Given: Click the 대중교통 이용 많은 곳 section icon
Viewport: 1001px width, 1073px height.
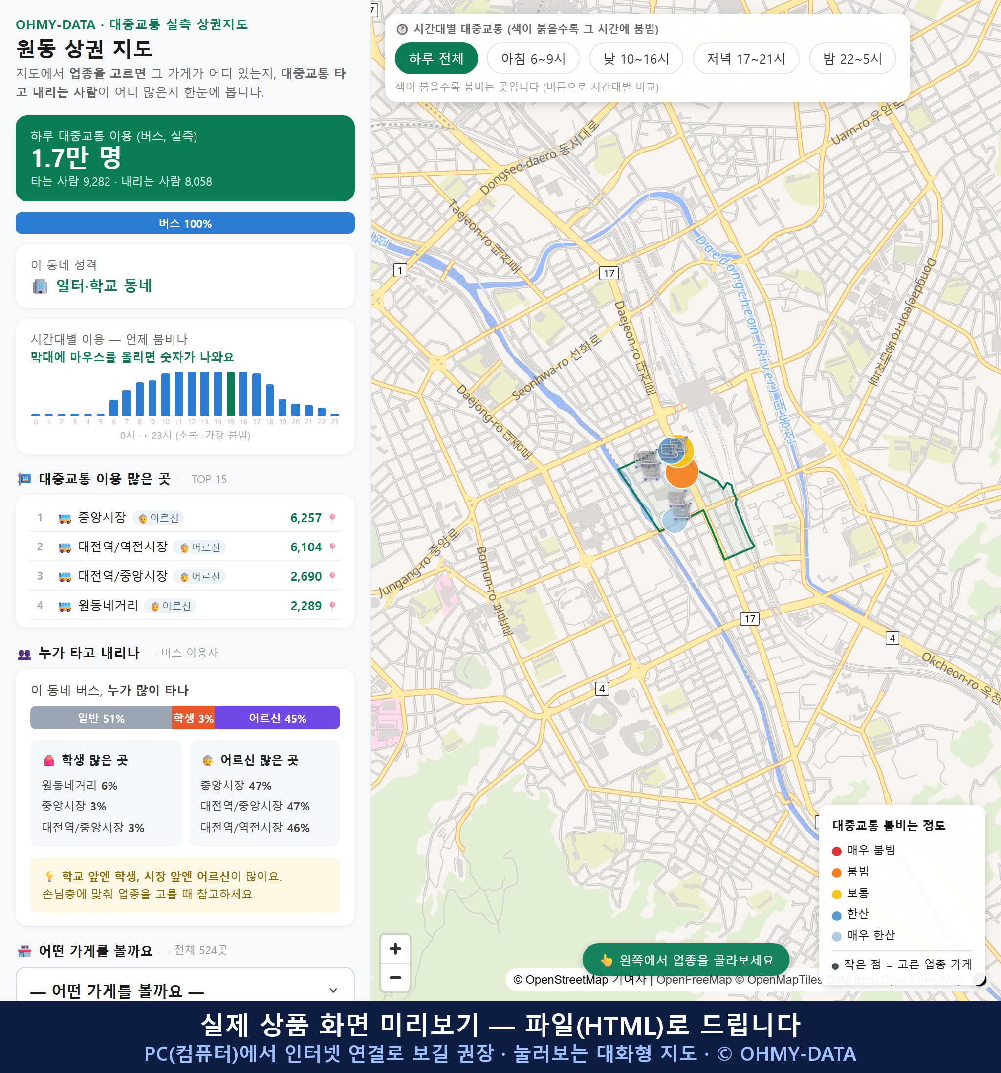Looking at the screenshot, I should click(24, 479).
